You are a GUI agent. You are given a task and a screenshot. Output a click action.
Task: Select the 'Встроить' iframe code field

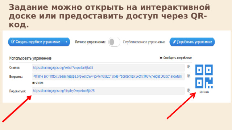[108, 76]
